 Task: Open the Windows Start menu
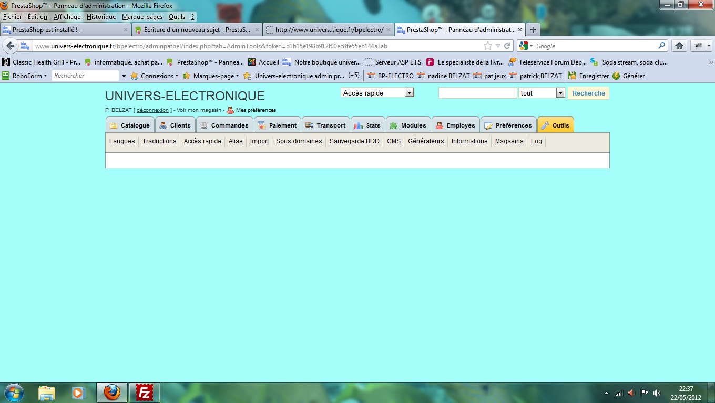click(13, 393)
